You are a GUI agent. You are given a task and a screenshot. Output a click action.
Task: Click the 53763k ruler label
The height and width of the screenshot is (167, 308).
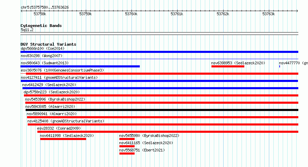pyautogui.click(x=269, y=14)
